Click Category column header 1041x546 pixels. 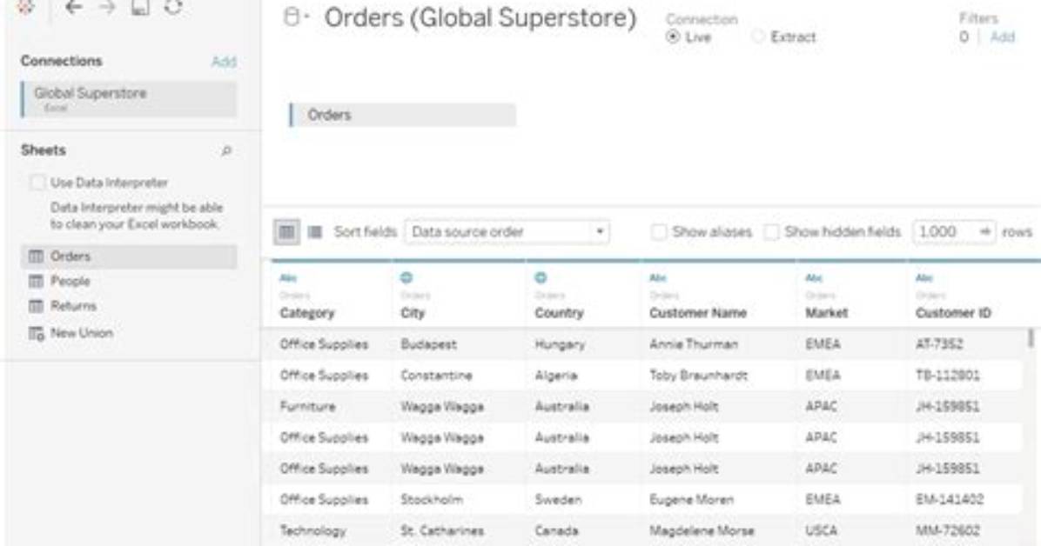point(306,313)
